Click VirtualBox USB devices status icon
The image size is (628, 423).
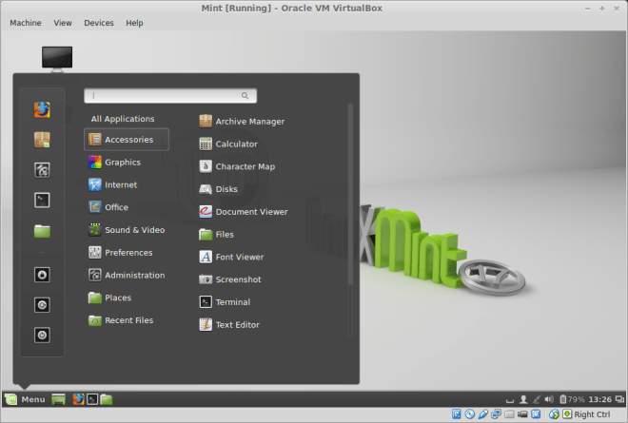click(483, 414)
